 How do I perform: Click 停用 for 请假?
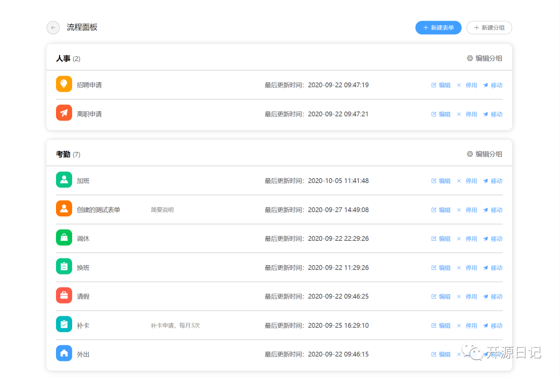(x=467, y=296)
